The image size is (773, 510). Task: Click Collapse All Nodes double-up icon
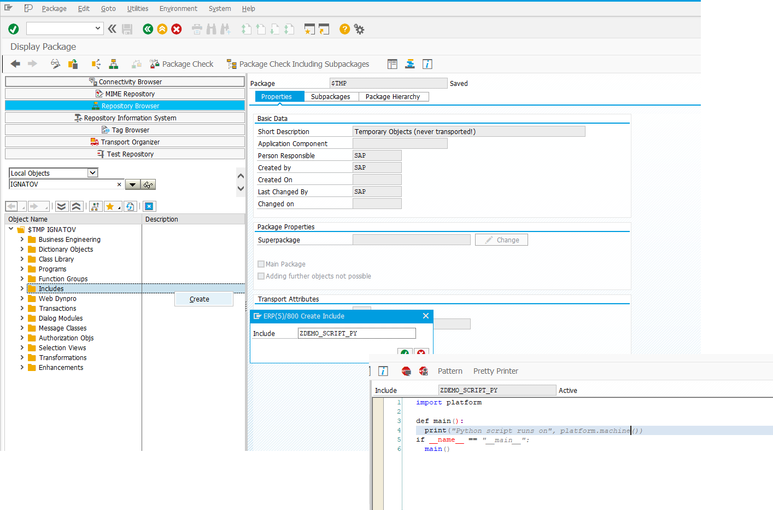click(76, 206)
